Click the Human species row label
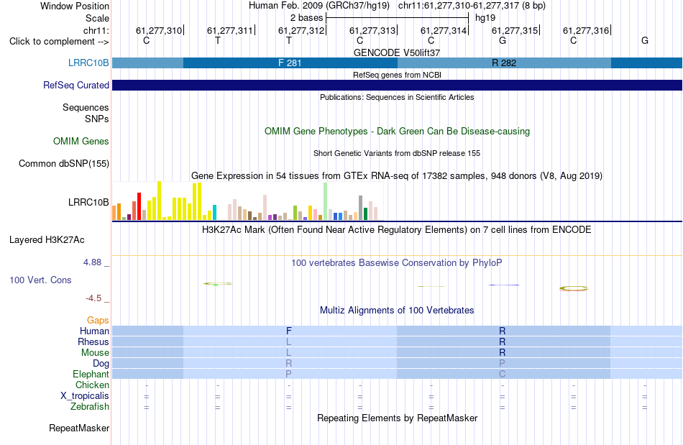 click(x=94, y=331)
